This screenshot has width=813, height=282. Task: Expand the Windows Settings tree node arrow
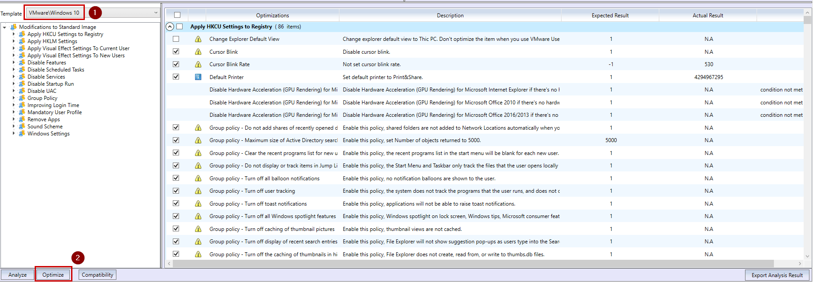(x=13, y=134)
